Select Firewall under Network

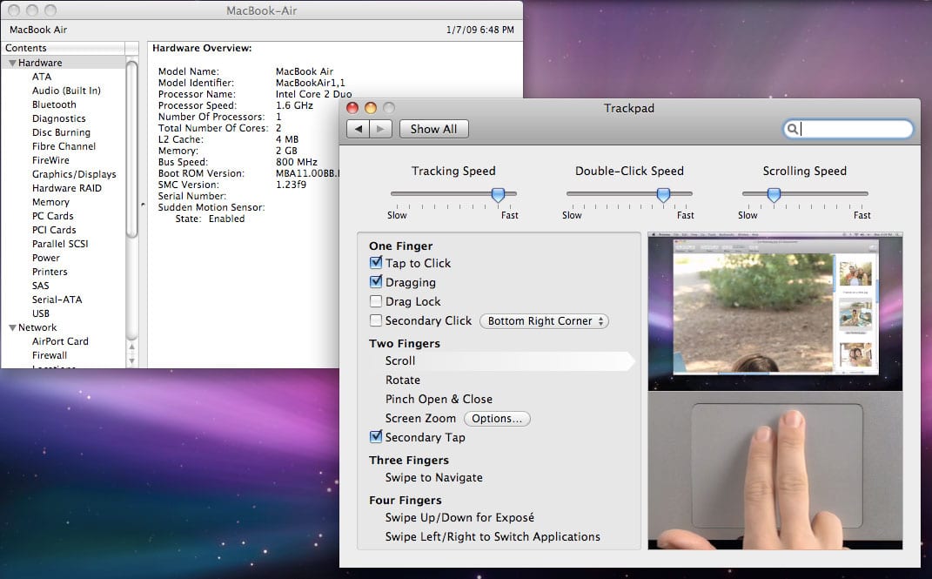click(x=50, y=355)
